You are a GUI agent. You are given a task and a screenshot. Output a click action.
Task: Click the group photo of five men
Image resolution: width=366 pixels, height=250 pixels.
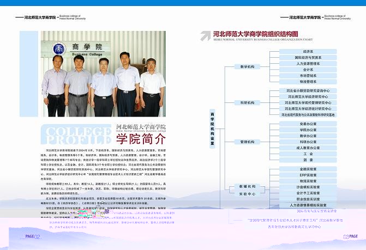pyautogui.click(x=103, y=74)
